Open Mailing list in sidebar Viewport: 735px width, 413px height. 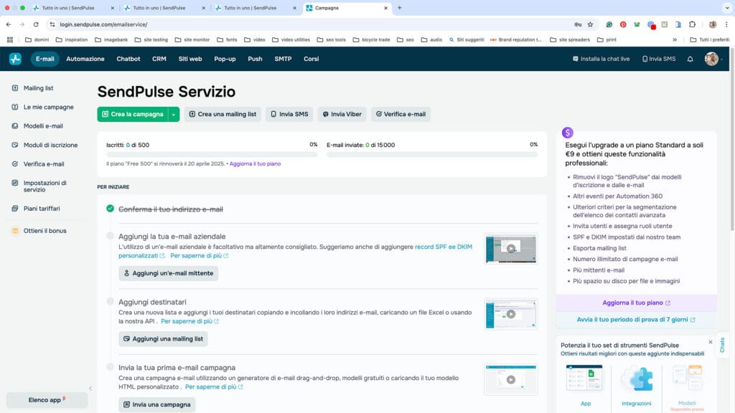39,88
